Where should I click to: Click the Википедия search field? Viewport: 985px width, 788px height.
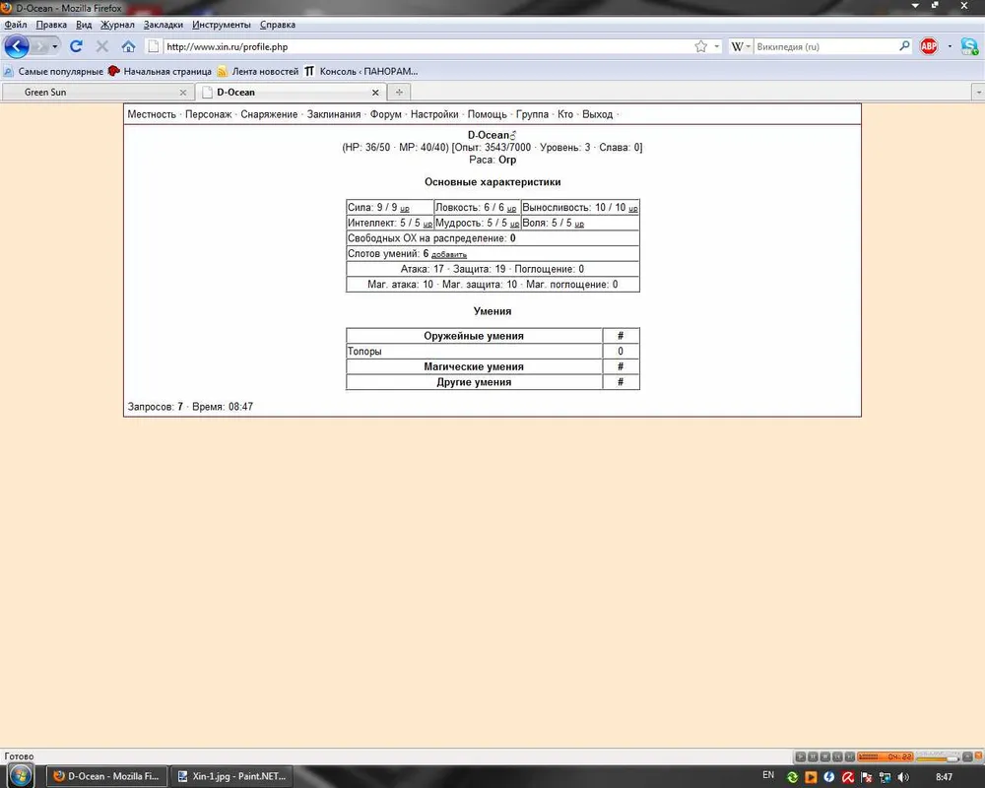point(825,46)
